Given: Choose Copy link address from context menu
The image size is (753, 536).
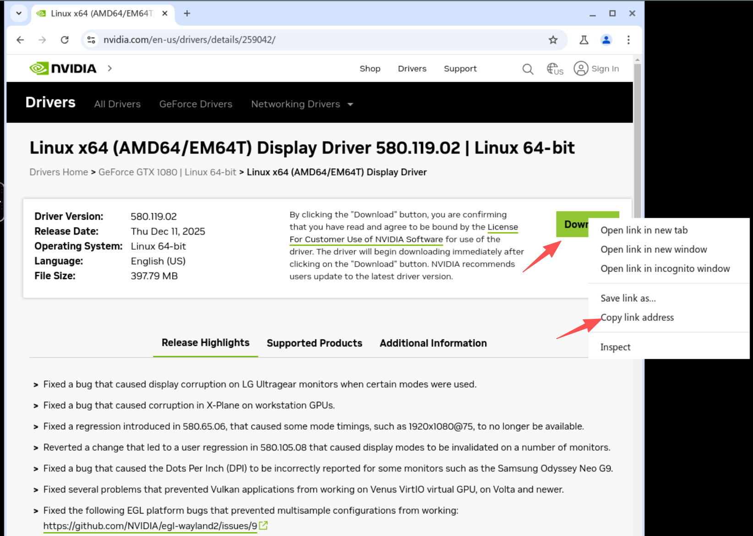Looking at the screenshot, I should click(637, 317).
